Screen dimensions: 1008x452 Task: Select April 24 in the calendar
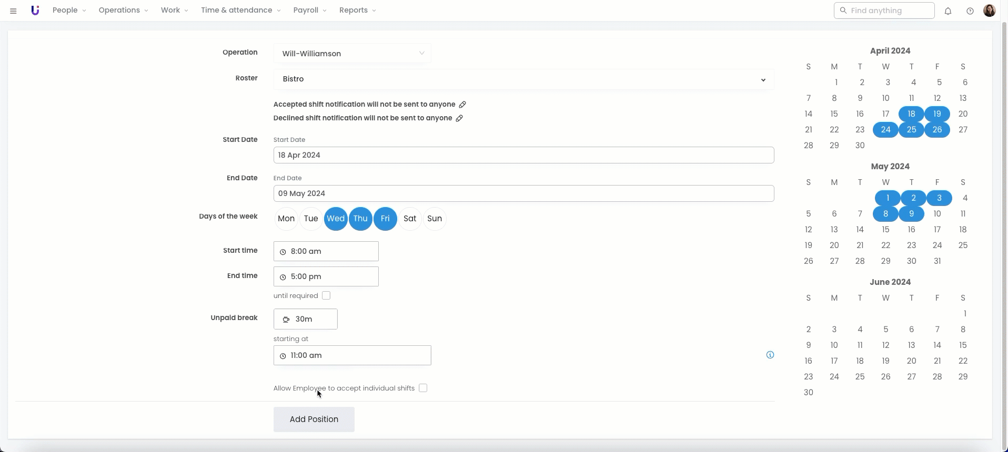885,130
